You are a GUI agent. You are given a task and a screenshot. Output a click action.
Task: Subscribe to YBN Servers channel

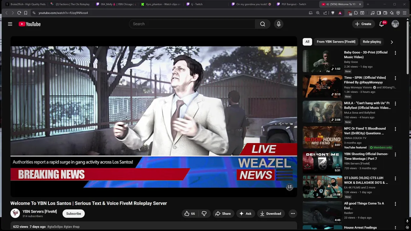tap(74, 214)
